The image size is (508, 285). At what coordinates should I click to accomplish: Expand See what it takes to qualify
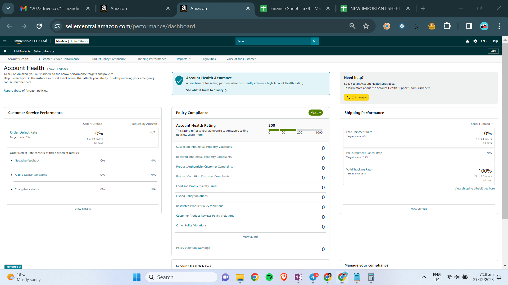point(206,90)
